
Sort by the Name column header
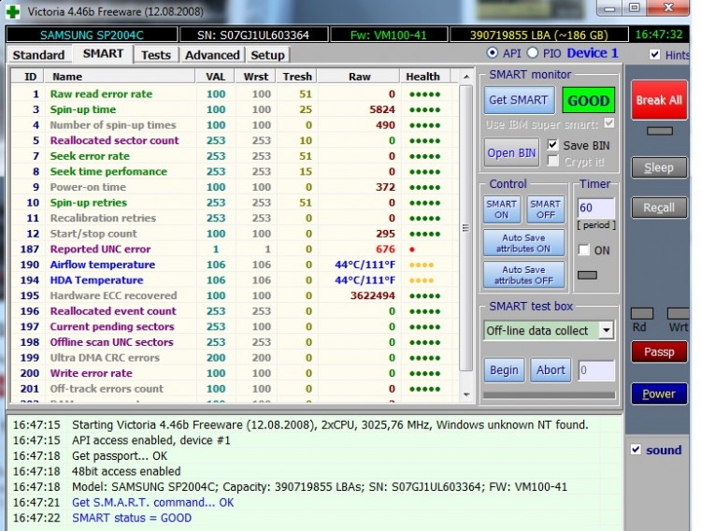click(120, 77)
